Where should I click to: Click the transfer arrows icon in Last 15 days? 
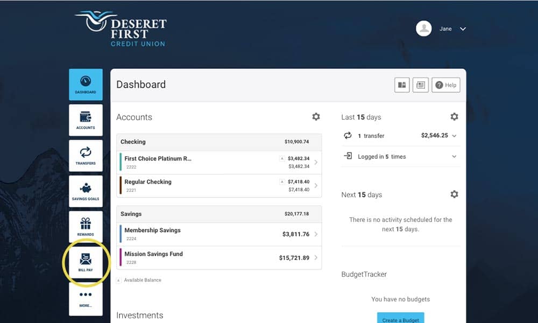(348, 135)
